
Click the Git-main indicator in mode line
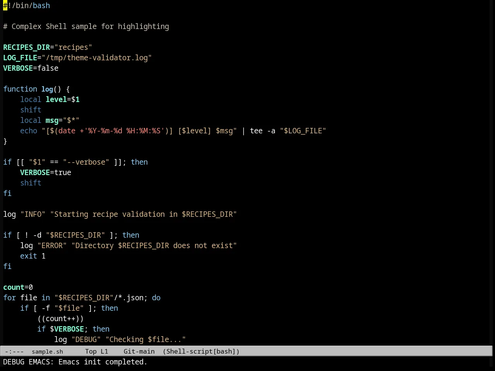139,351
